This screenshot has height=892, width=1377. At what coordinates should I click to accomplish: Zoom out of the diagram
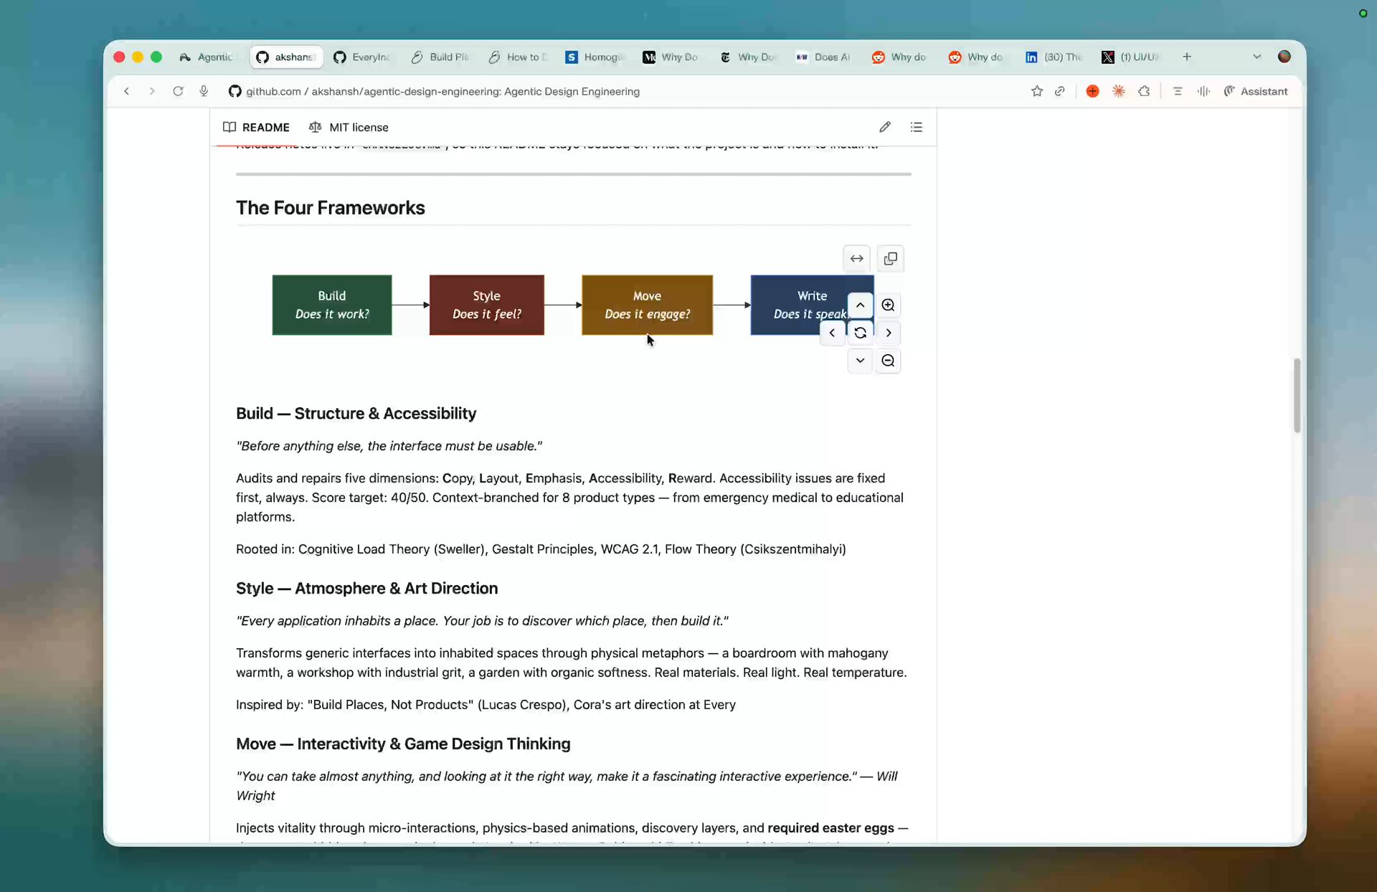coord(888,361)
